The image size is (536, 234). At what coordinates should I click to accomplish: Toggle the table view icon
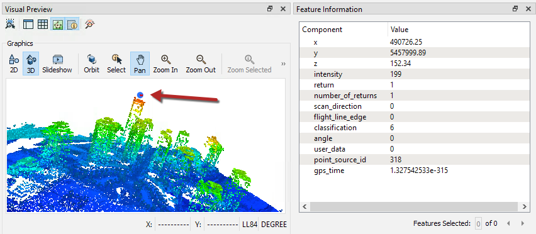[x=42, y=25]
